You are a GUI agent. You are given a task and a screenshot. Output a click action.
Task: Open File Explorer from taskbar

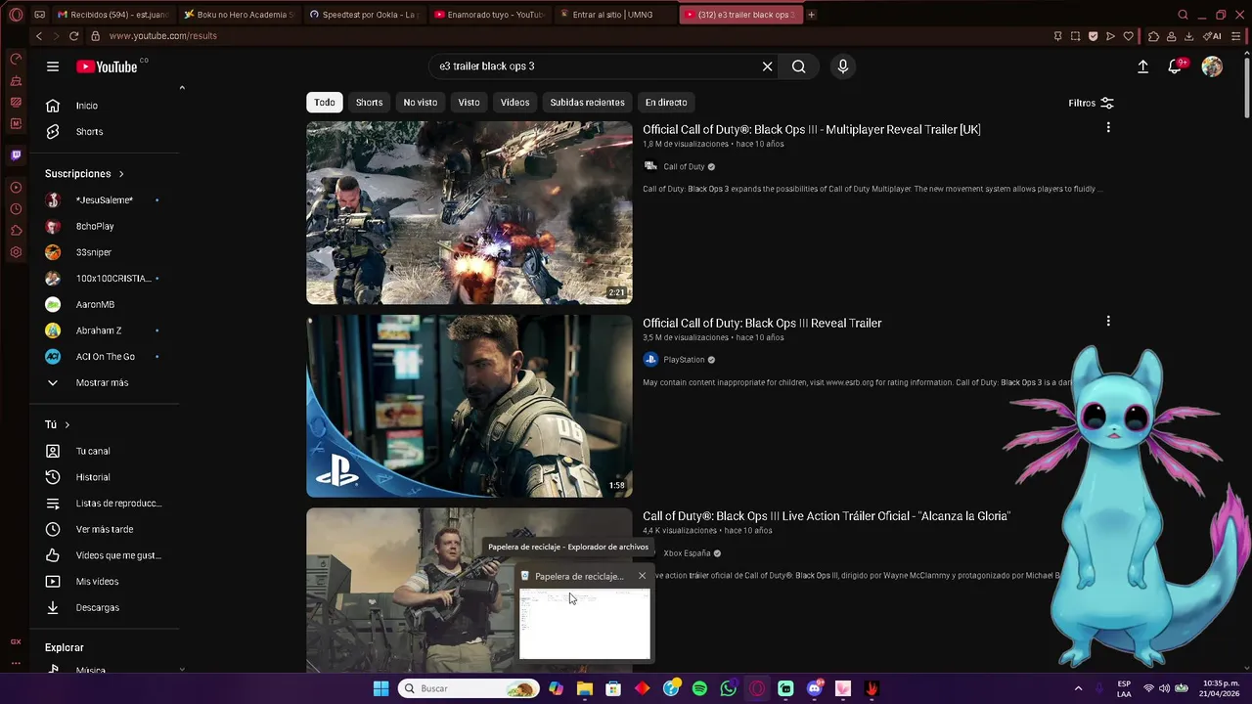(585, 688)
